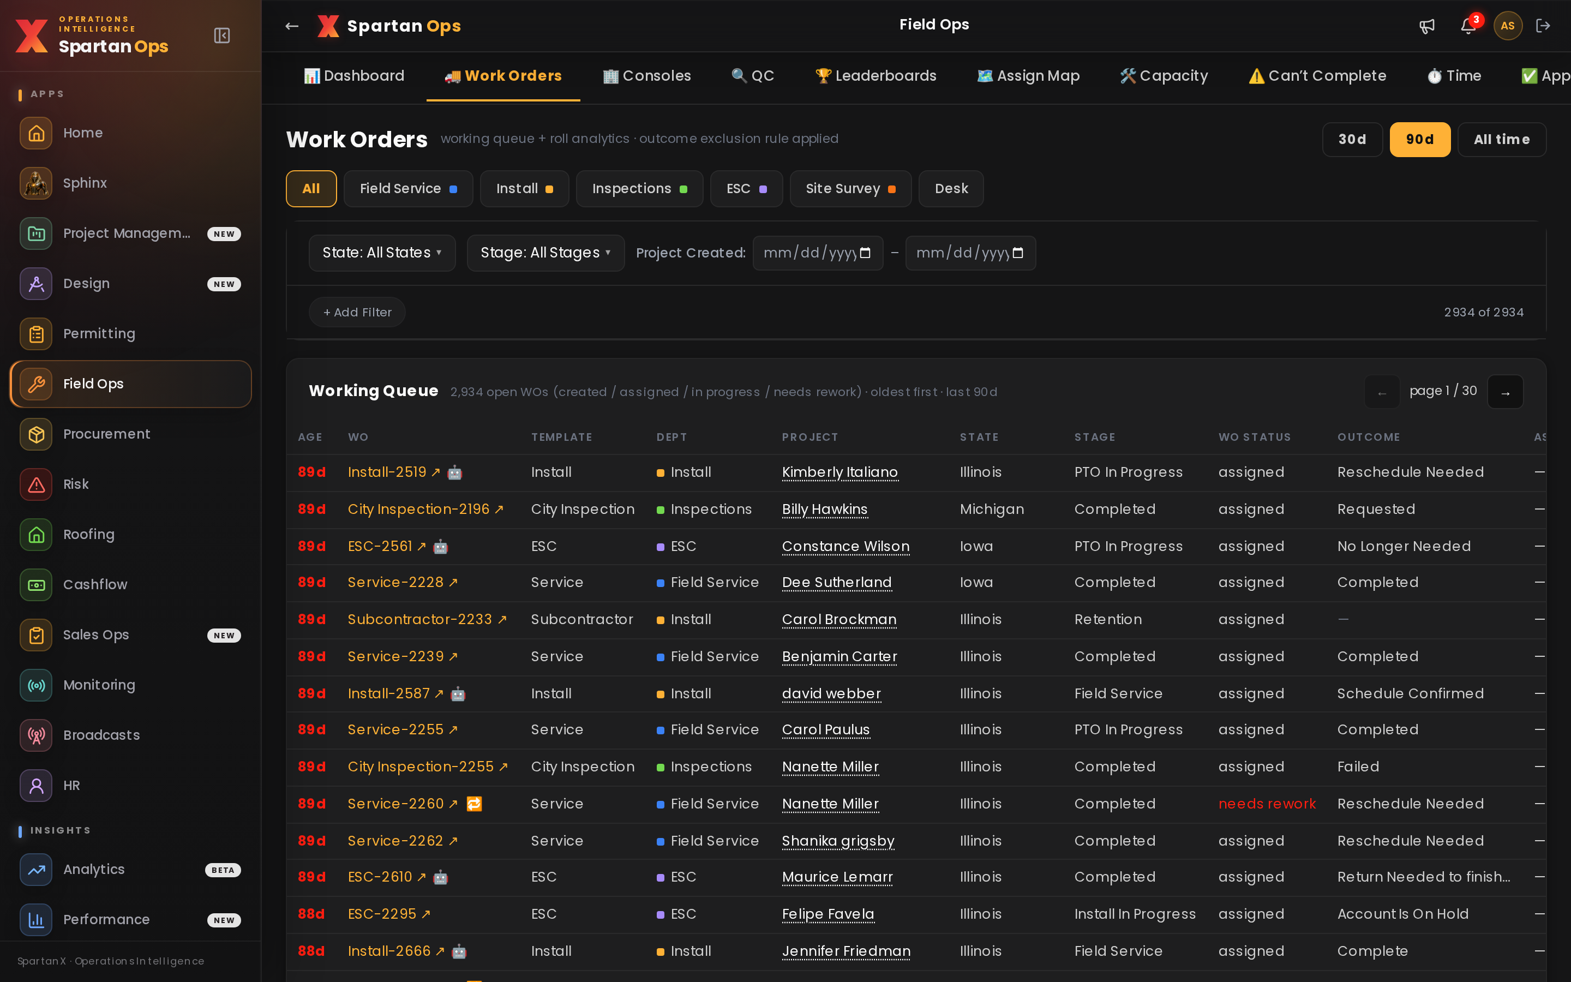Screen dimensions: 1571x982
Task: Open the Home app icon
Action: (x=37, y=133)
